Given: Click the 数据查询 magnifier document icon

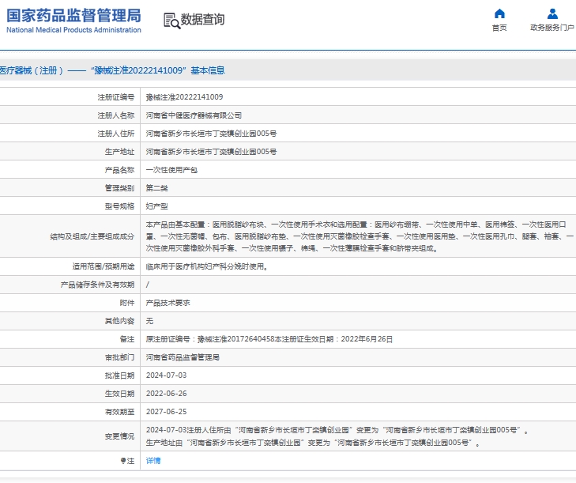Looking at the screenshot, I should tap(171, 21).
